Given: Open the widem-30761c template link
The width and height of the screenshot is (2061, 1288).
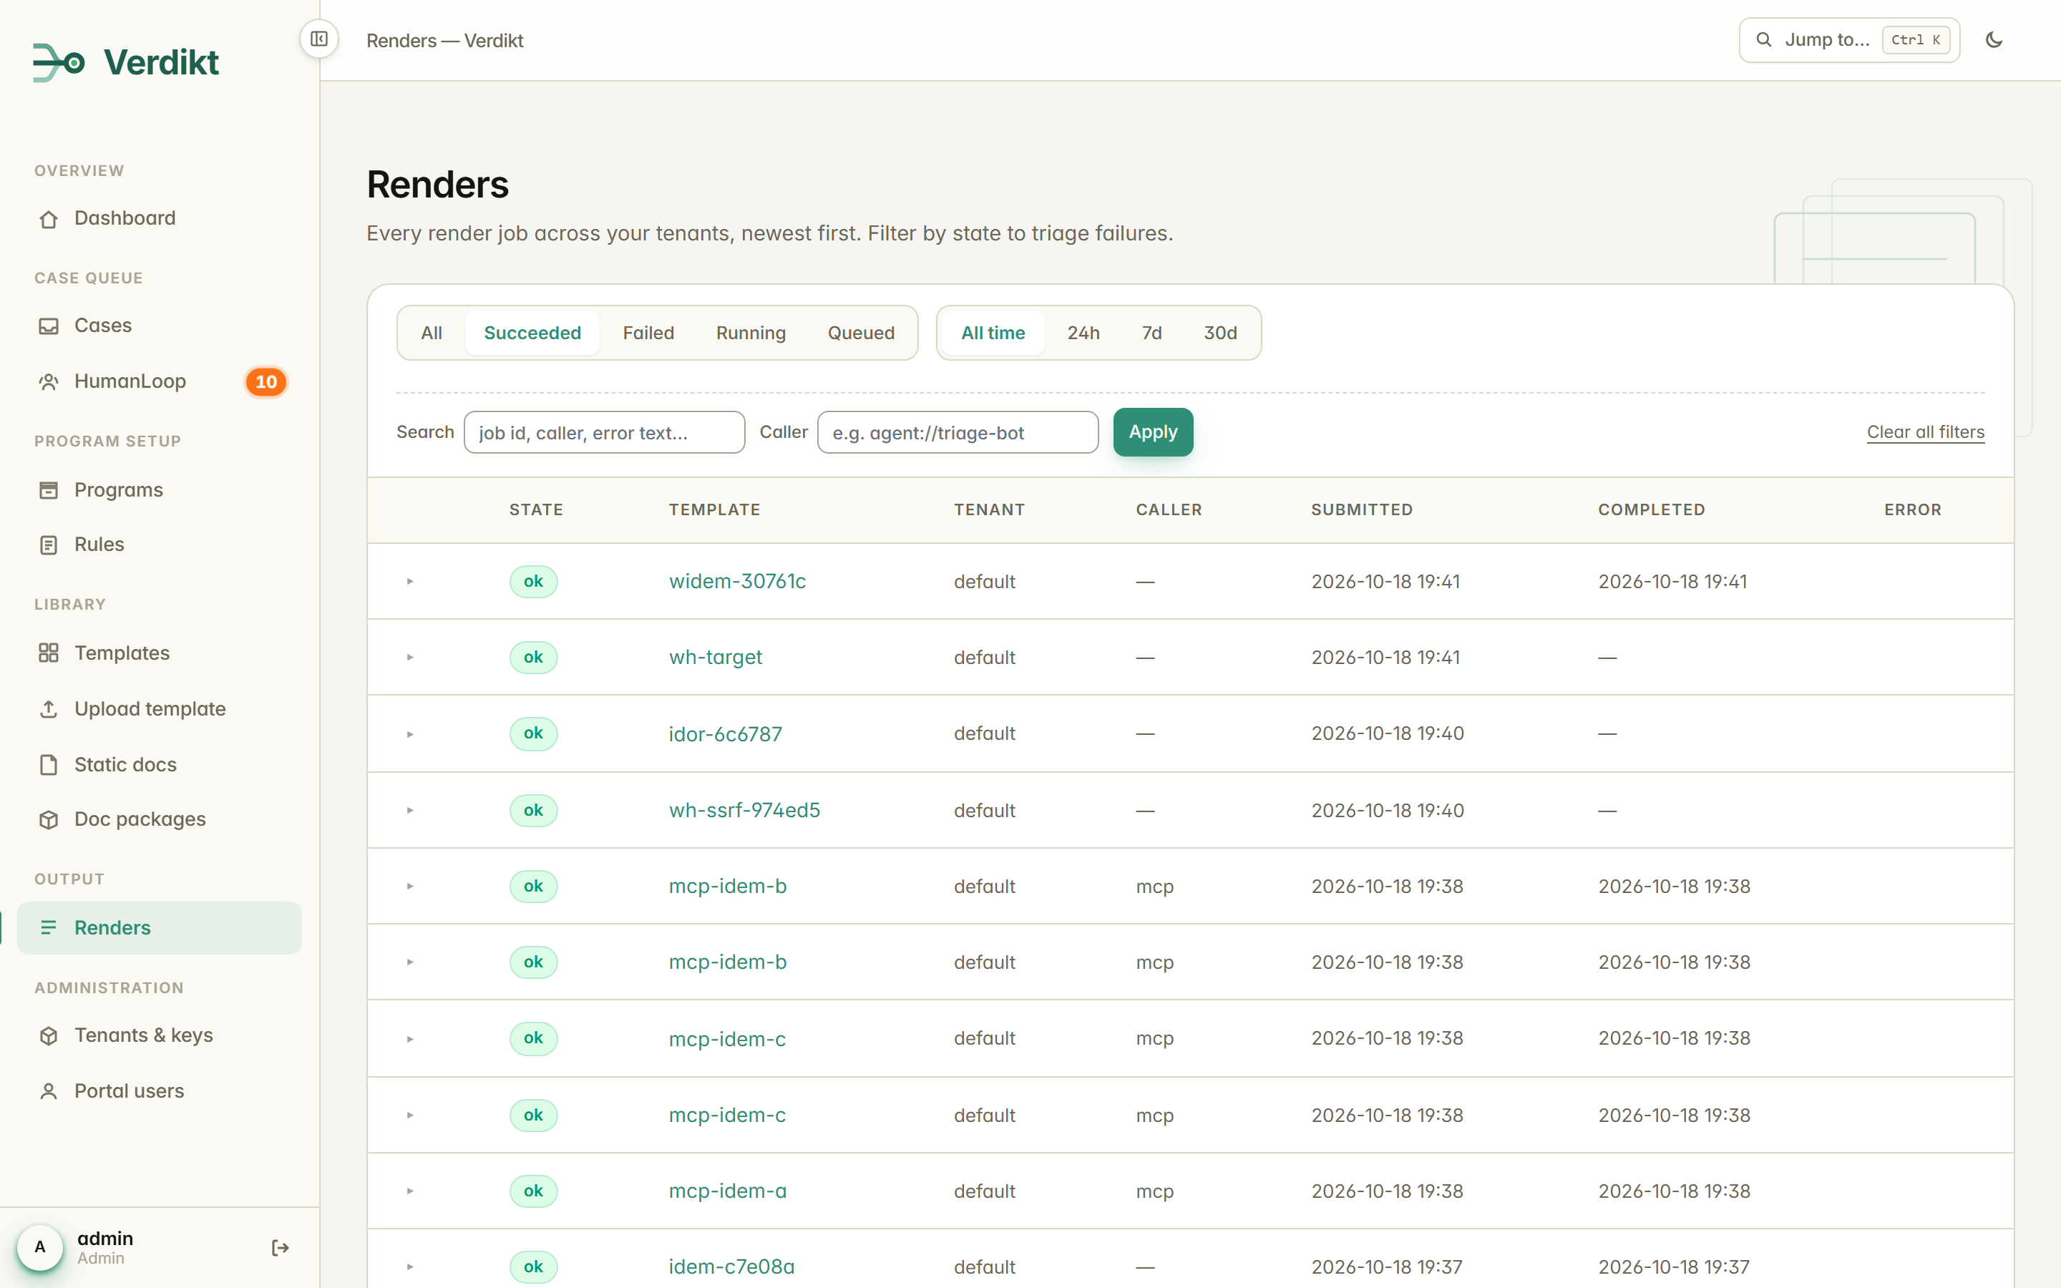Looking at the screenshot, I should [x=736, y=582].
